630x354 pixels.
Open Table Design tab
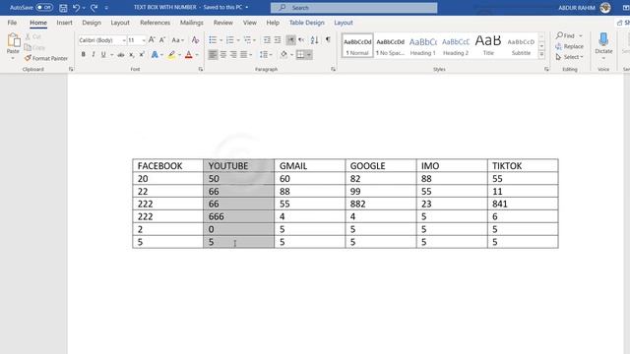[306, 23]
